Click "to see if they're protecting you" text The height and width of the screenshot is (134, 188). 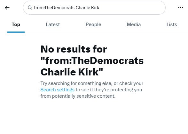coord(109,90)
